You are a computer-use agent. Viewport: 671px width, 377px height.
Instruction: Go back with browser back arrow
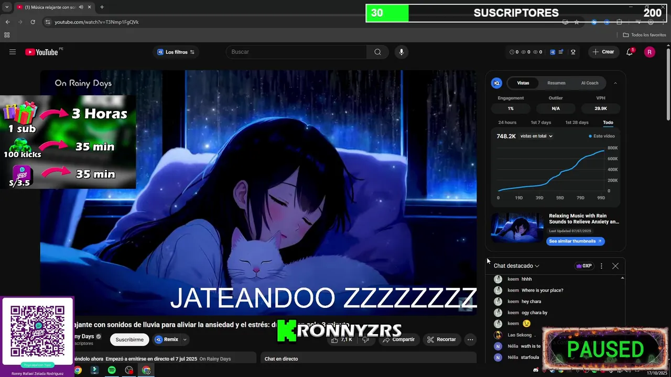click(x=7, y=22)
